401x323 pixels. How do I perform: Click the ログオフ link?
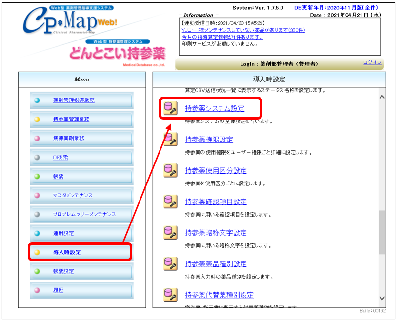[x=372, y=62]
